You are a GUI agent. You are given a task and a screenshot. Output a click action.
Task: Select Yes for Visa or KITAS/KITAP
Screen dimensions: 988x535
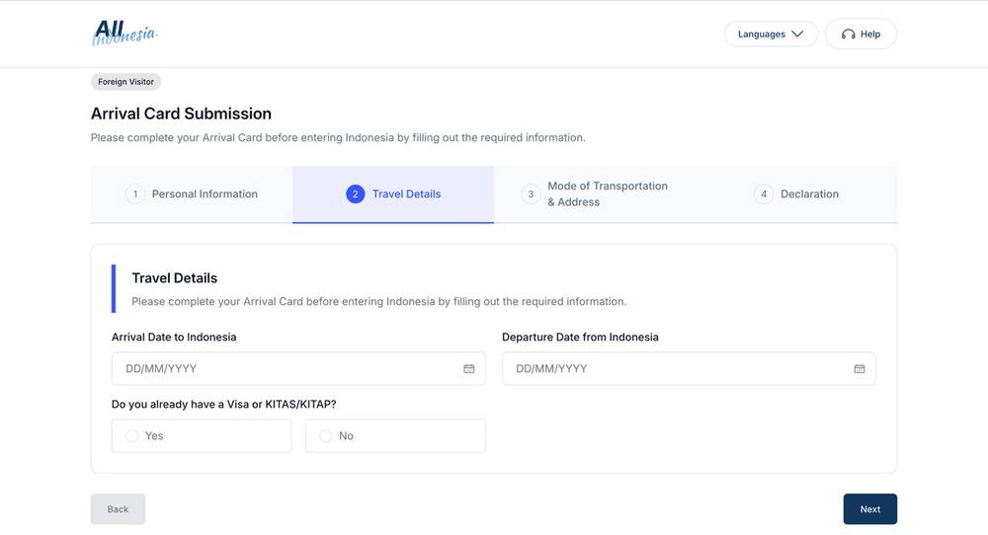tap(132, 436)
